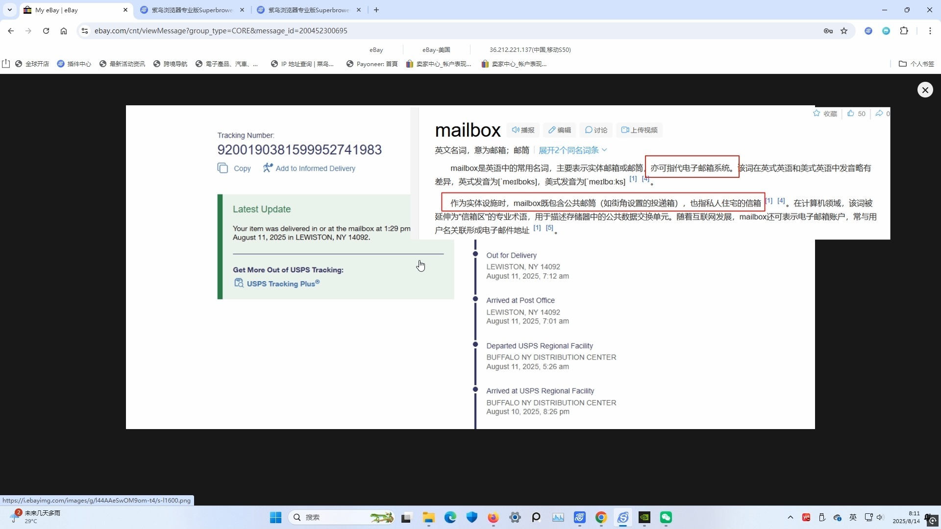This screenshot has height=529, width=941.
Task: Switch the 英 input method indicator
Action: 853,517
